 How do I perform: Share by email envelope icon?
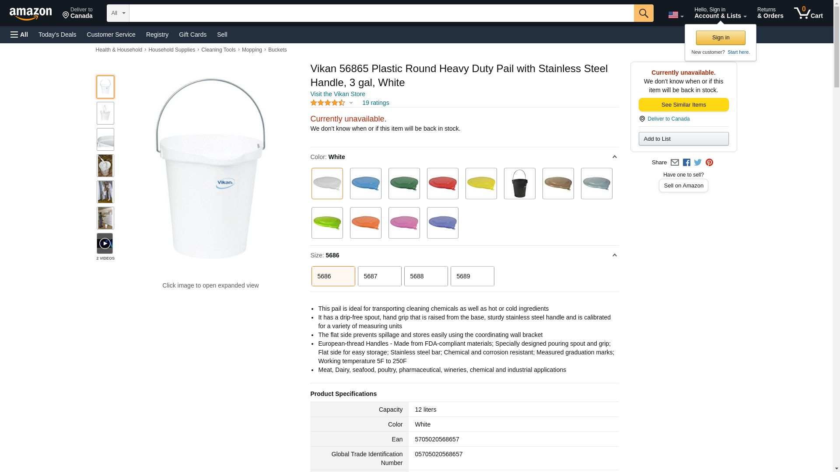(675, 163)
